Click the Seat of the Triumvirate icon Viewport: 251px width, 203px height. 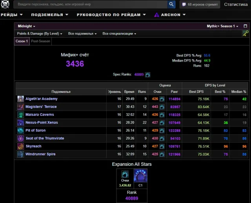(20, 138)
